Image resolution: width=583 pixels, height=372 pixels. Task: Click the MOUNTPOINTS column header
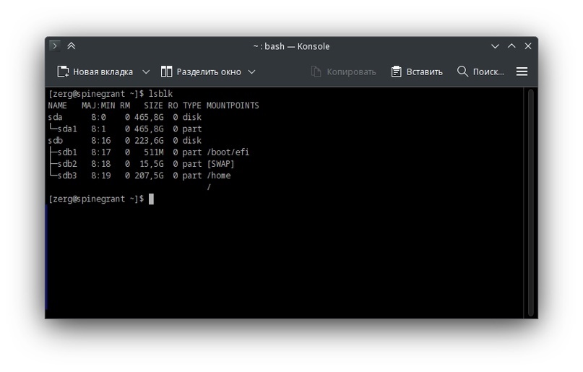[x=233, y=105]
